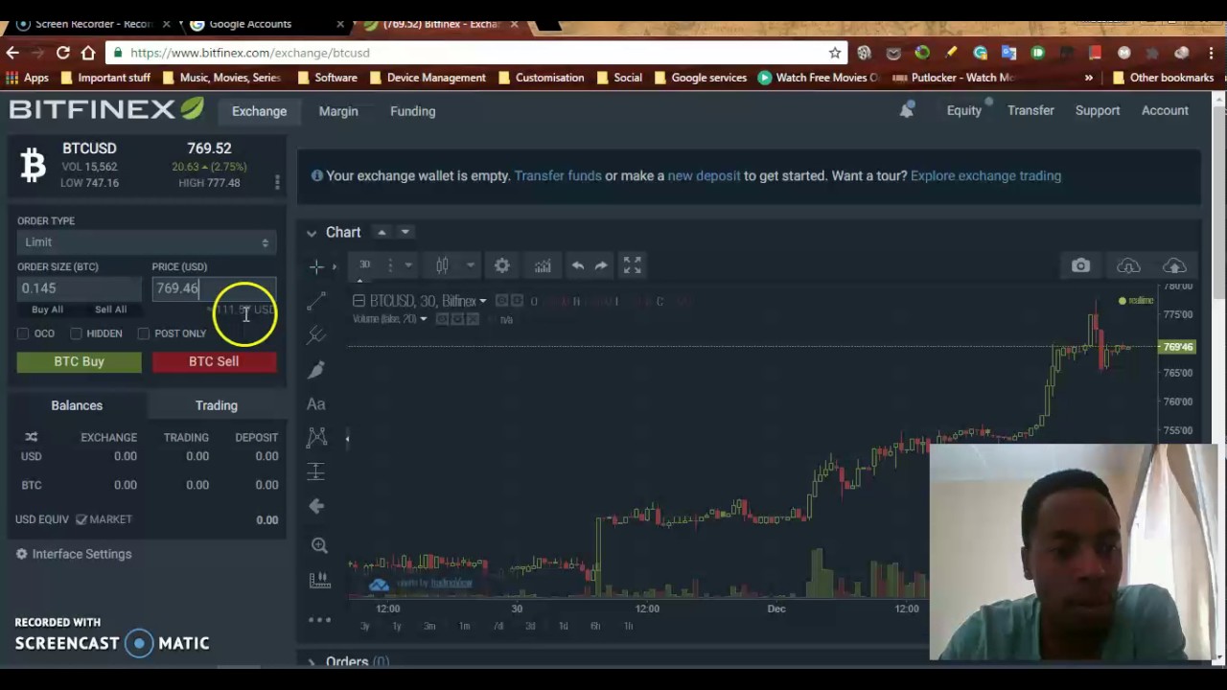Viewport: 1227px width, 690px height.
Task: Open the Equity menu
Action: [x=964, y=110]
